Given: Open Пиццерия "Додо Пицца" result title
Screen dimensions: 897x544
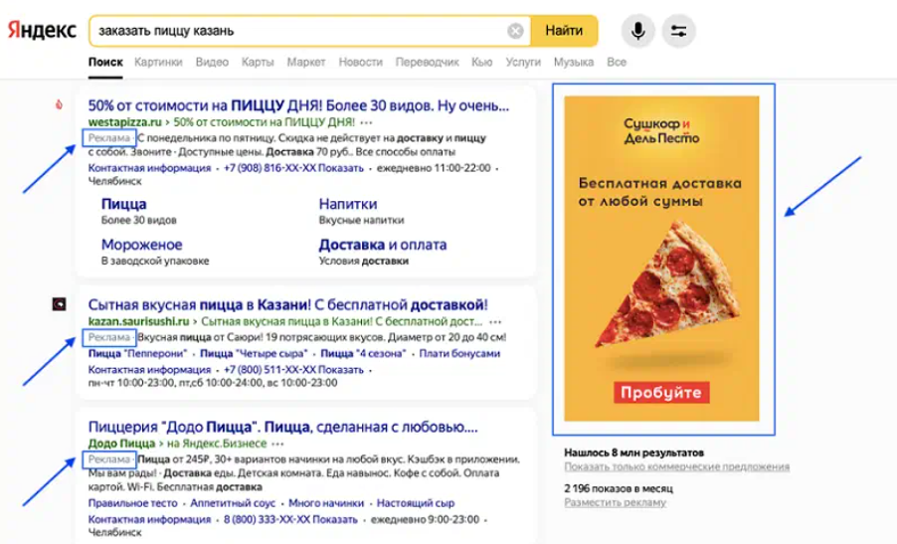Looking at the screenshot, I should point(282,428).
